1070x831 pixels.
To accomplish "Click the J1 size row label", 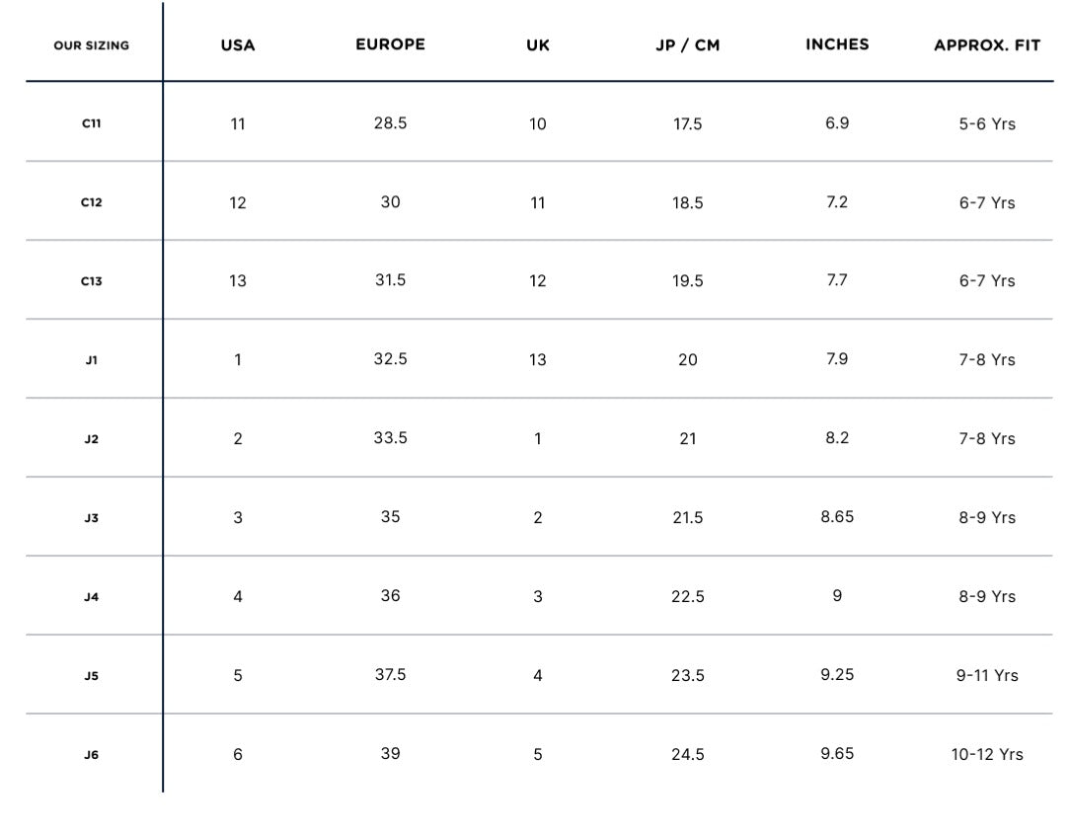I will point(91,360).
